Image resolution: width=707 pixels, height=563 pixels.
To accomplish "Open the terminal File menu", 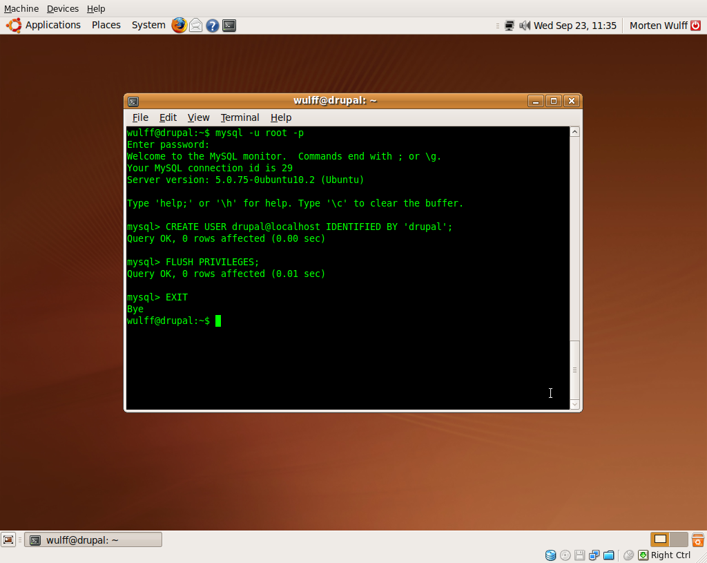I will coord(140,117).
